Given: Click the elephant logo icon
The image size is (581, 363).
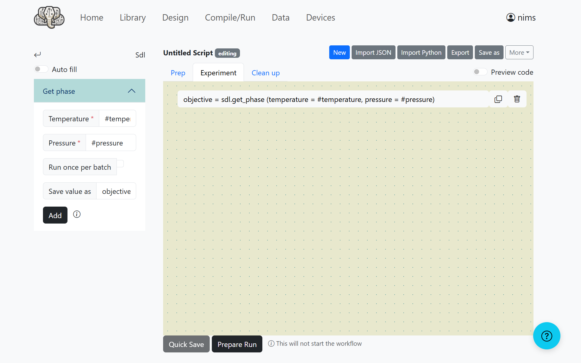Looking at the screenshot, I should (49, 18).
